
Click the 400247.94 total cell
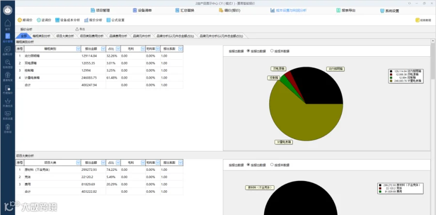point(93,85)
